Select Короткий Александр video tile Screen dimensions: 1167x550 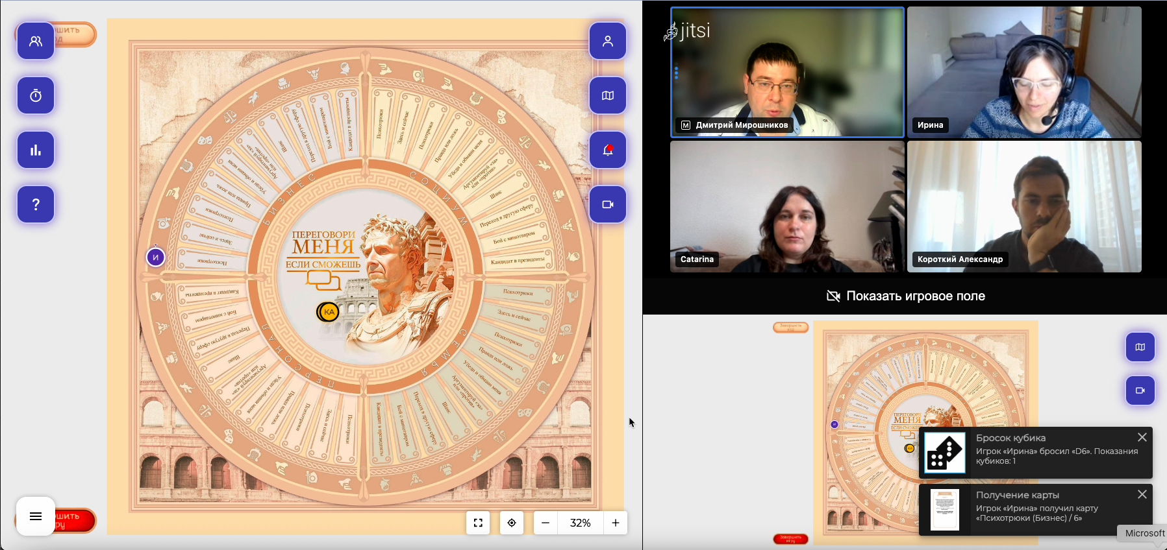pos(1024,206)
